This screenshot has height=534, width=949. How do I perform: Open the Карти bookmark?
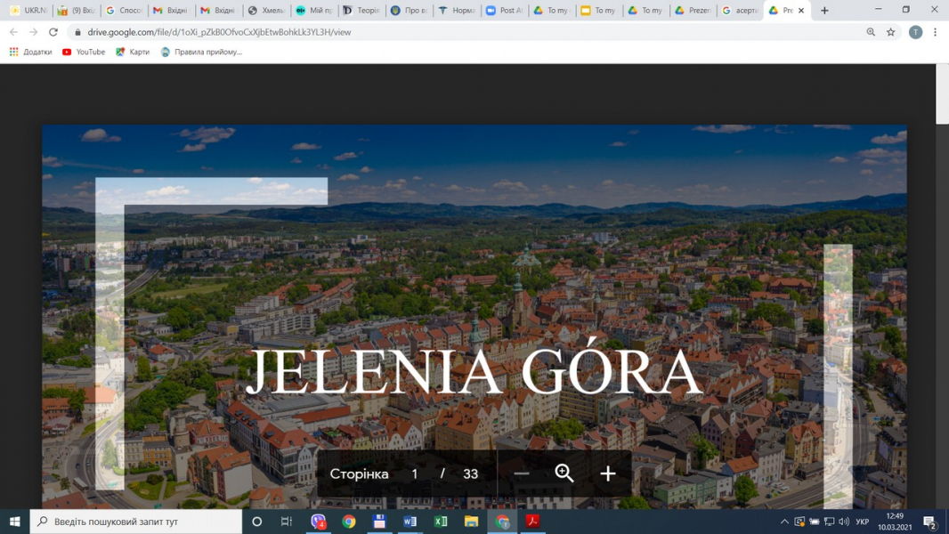click(x=133, y=53)
